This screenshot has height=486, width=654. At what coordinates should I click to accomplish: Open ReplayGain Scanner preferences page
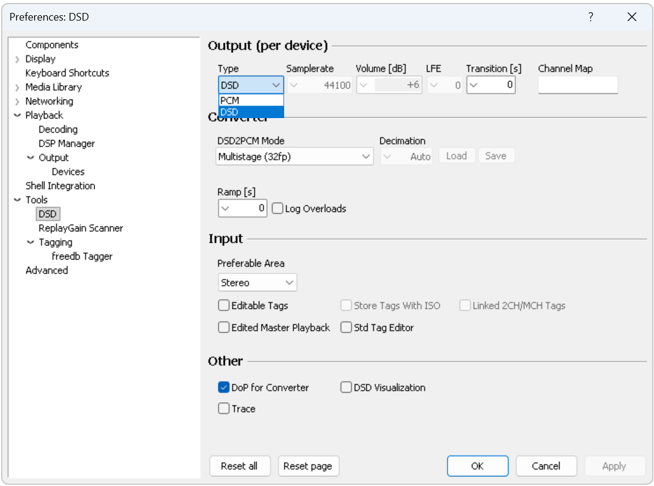pyautogui.click(x=80, y=228)
